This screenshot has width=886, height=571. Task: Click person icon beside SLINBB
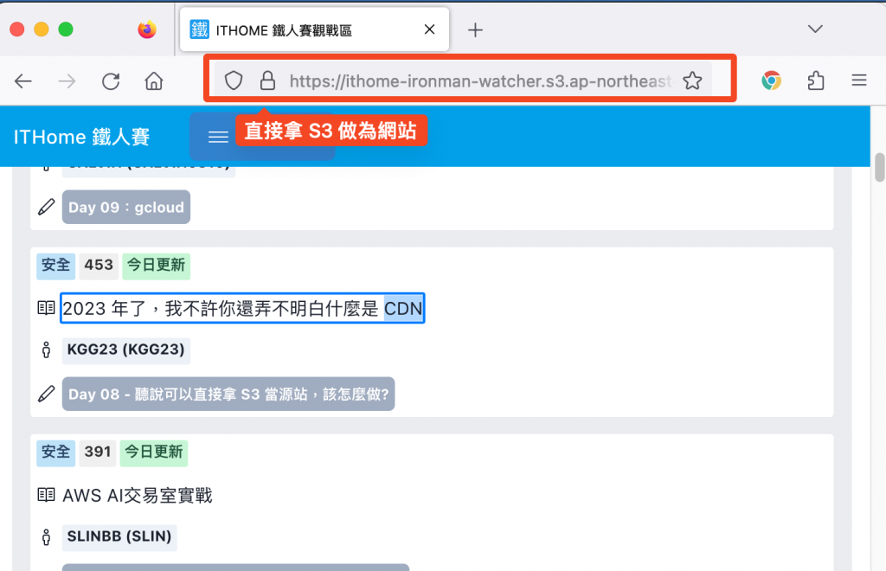[x=47, y=537]
